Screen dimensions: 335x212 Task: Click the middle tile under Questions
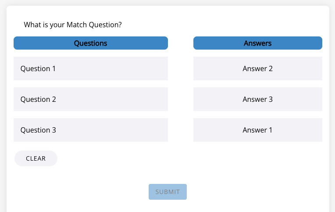(x=90, y=99)
